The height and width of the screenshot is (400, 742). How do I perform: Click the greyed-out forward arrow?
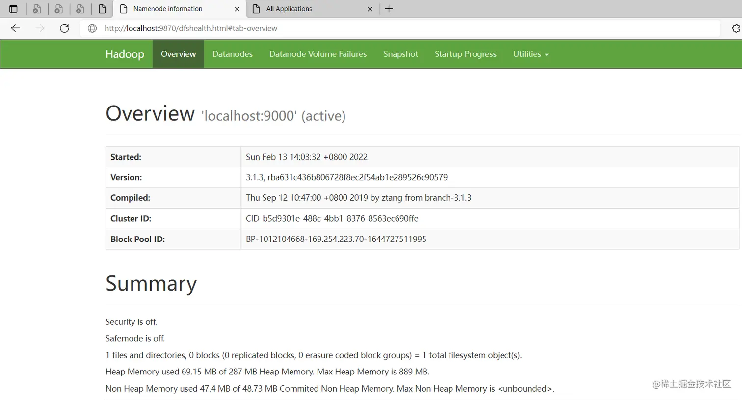coord(40,28)
